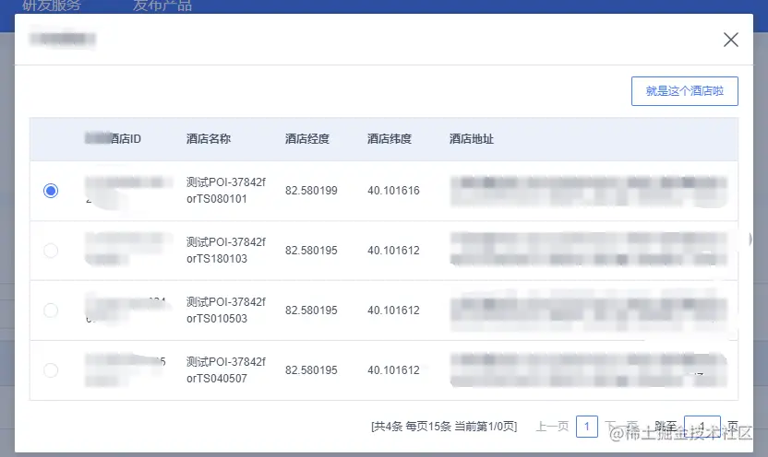Click latitude value 40.101616

click(x=393, y=191)
